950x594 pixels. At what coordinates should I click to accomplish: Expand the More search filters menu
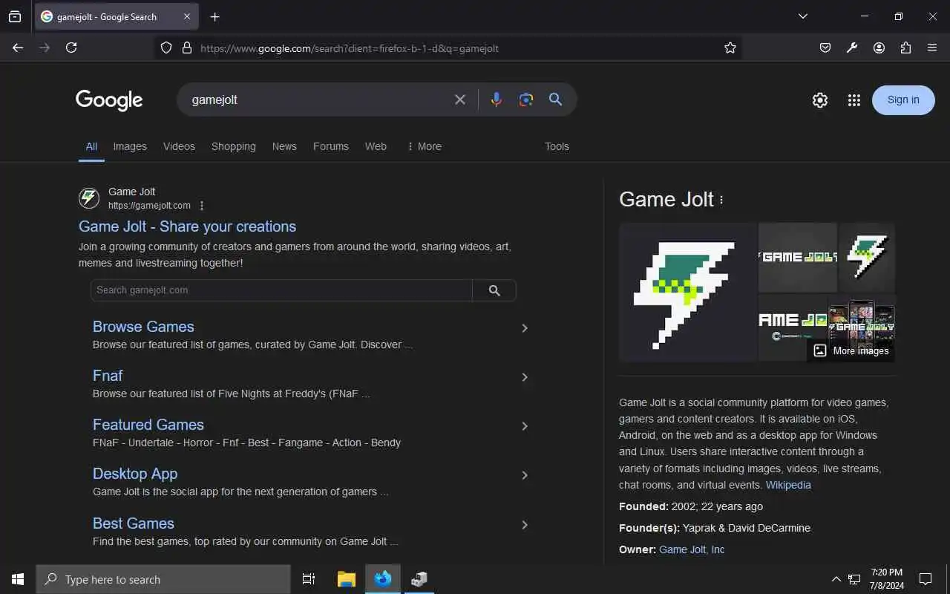[x=424, y=146]
